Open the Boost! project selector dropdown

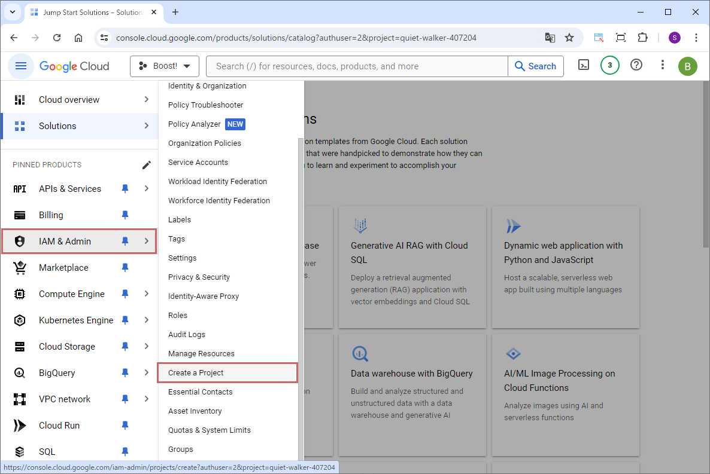click(x=165, y=66)
